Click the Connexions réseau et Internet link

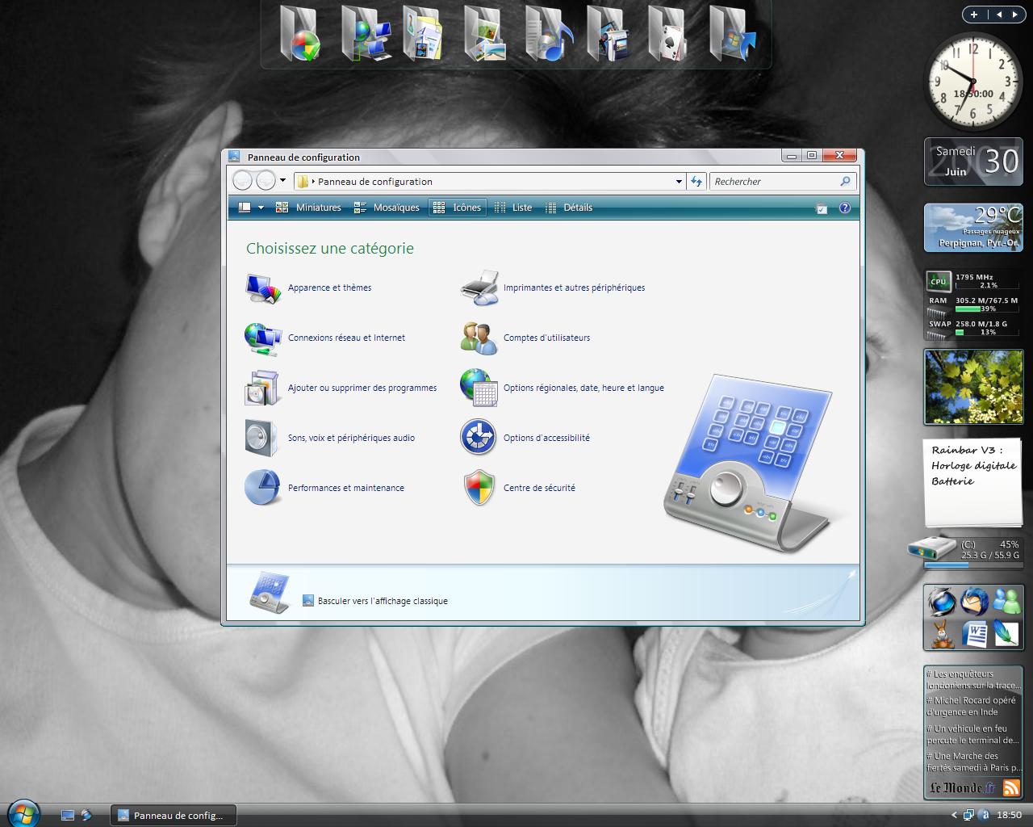[x=346, y=338]
